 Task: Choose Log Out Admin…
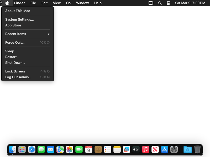[18, 77]
